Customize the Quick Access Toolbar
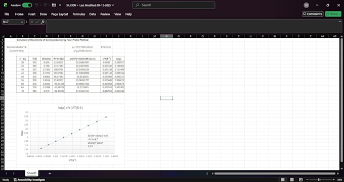This screenshot has height=182, width=344. tap(60, 5)
